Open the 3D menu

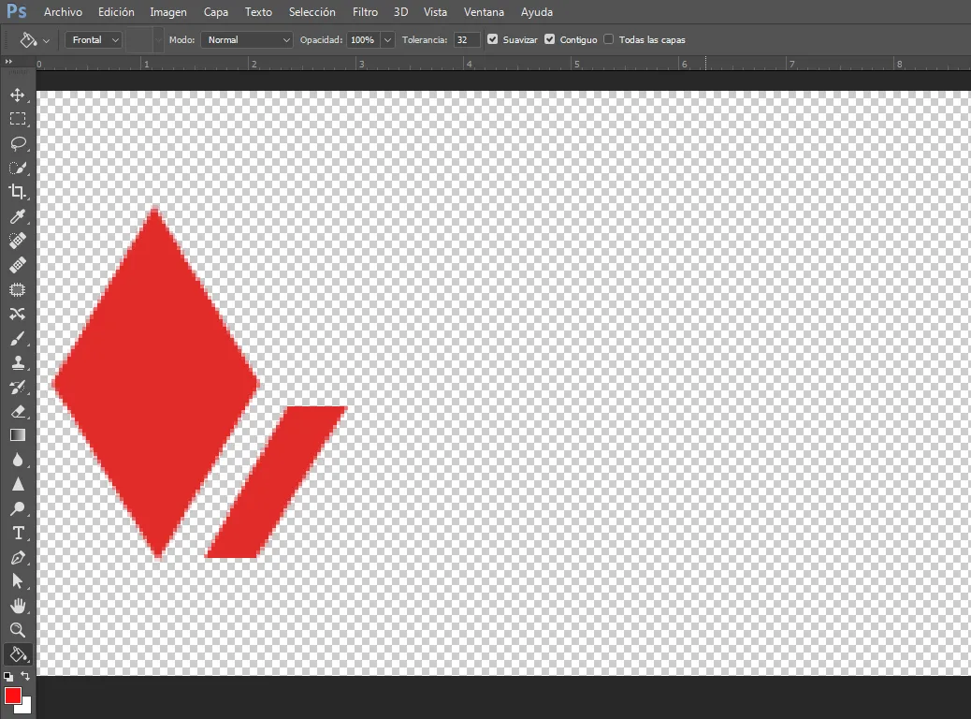[400, 12]
